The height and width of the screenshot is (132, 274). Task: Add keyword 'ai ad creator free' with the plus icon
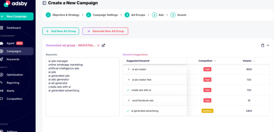129,80
